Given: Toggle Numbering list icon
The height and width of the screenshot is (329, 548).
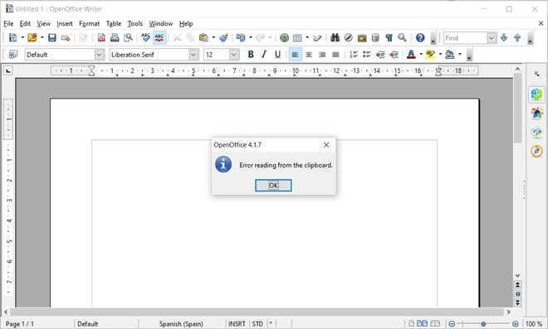Looking at the screenshot, I should click(354, 55).
